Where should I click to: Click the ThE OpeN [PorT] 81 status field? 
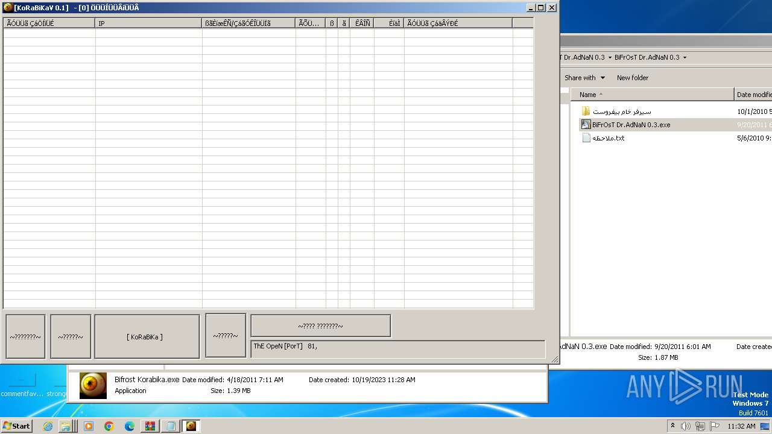[398, 349]
